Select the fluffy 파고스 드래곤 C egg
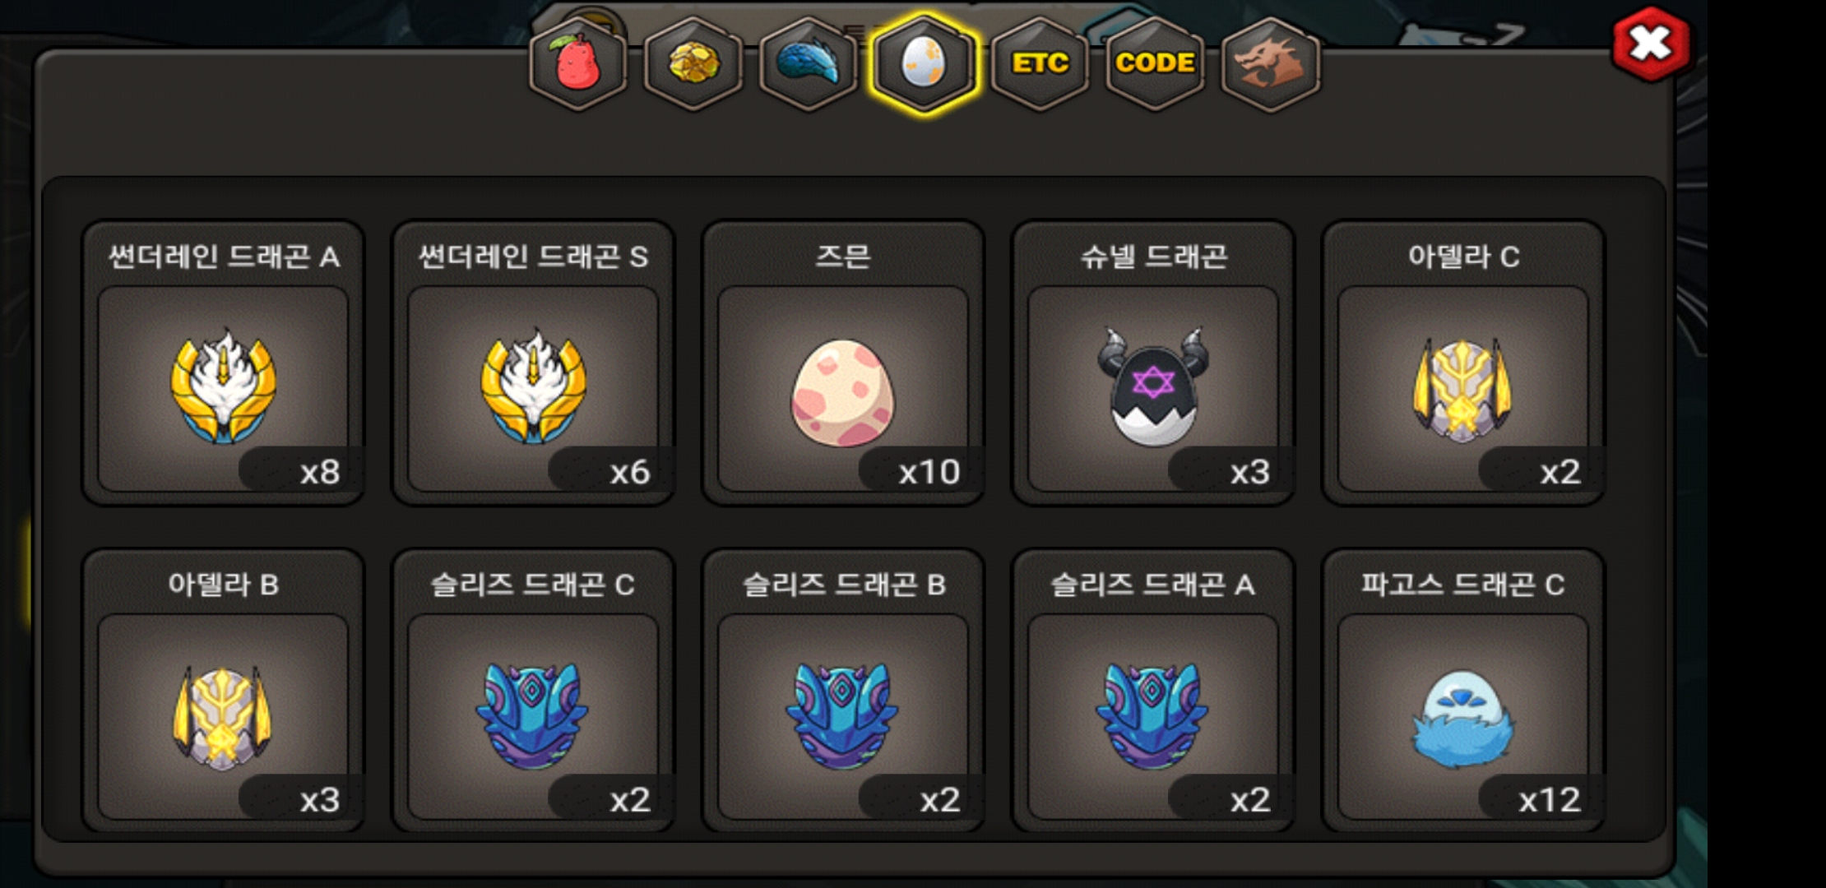Screen dimensions: 1826x888 click(1463, 691)
